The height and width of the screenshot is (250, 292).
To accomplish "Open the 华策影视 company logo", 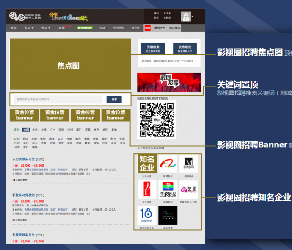I will (x=168, y=189).
